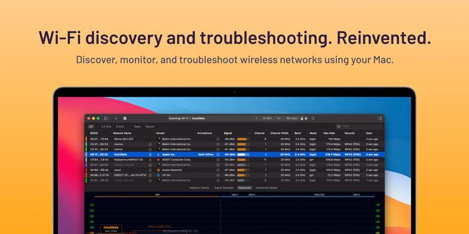Click the Main Office annotation cell
This screenshot has width=469, height=234.
[x=206, y=154]
